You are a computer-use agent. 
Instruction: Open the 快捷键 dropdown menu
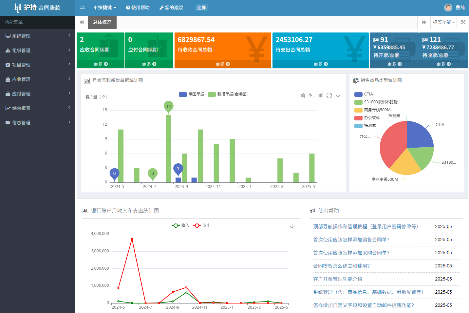pyautogui.click(x=105, y=8)
